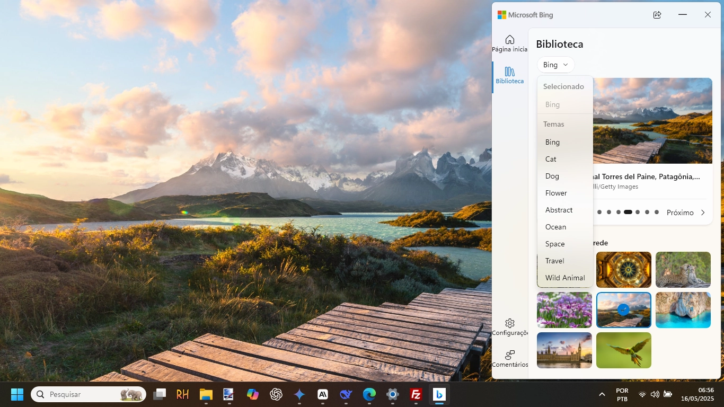Open File Explorer folder icon

206,394
